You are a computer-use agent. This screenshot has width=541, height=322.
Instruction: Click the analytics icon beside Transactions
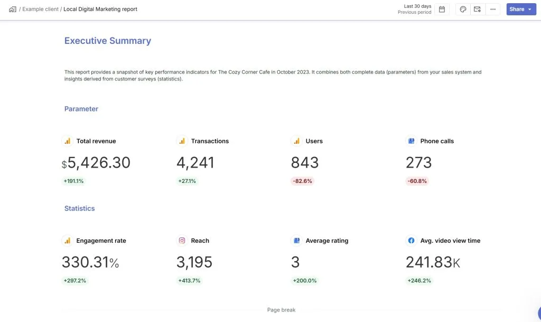[182, 141]
